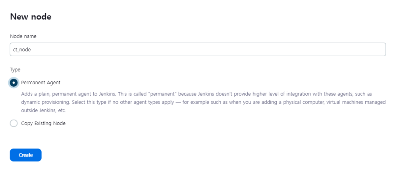Click the "New node" page heading
The width and height of the screenshot is (397, 174).
[31, 17]
